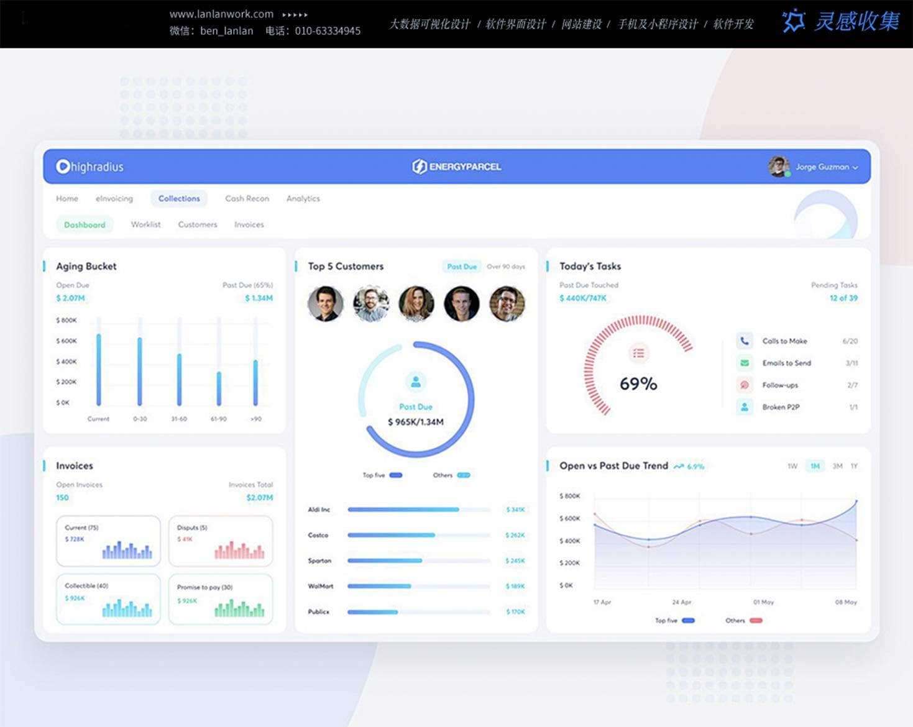Open the Disputs (5) invoices card
Image resolution: width=913 pixels, height=727 pixels.
[221, 541]
